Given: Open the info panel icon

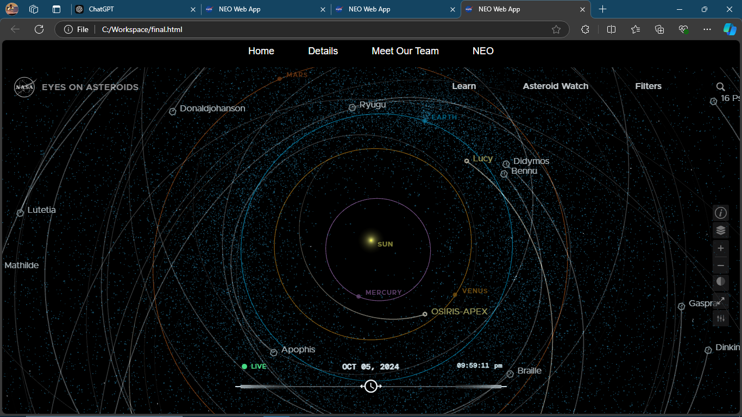Looking at the screenshot, I should pos(721,213).
